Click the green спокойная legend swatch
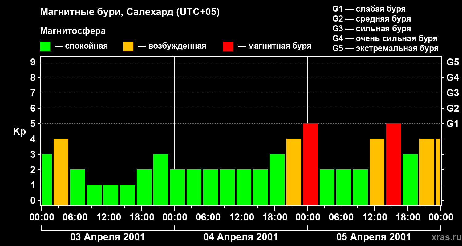Viewport: 462px width, 246px height. point(45,46)
